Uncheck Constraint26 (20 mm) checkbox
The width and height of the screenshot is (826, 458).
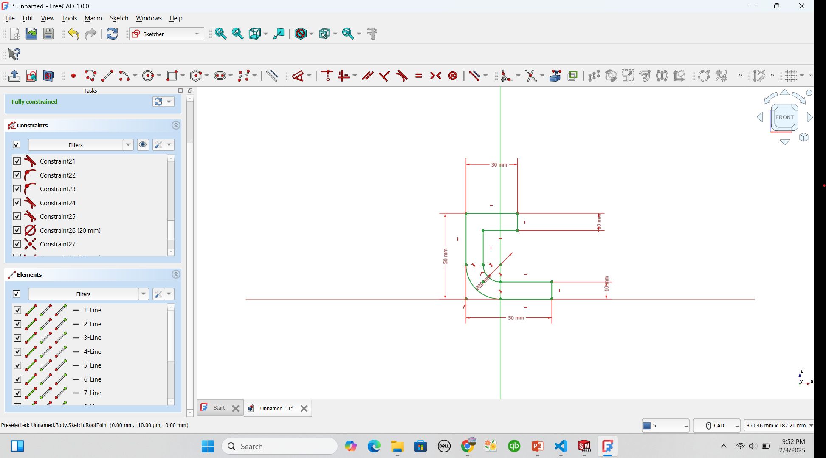coord(17,230)
